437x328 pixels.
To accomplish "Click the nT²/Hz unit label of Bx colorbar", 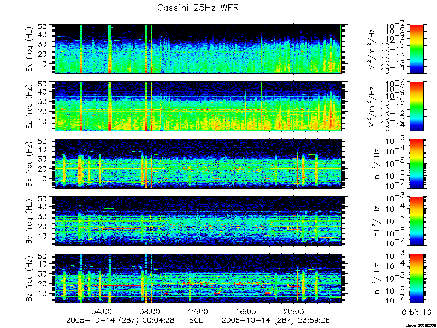I will 377,163.
